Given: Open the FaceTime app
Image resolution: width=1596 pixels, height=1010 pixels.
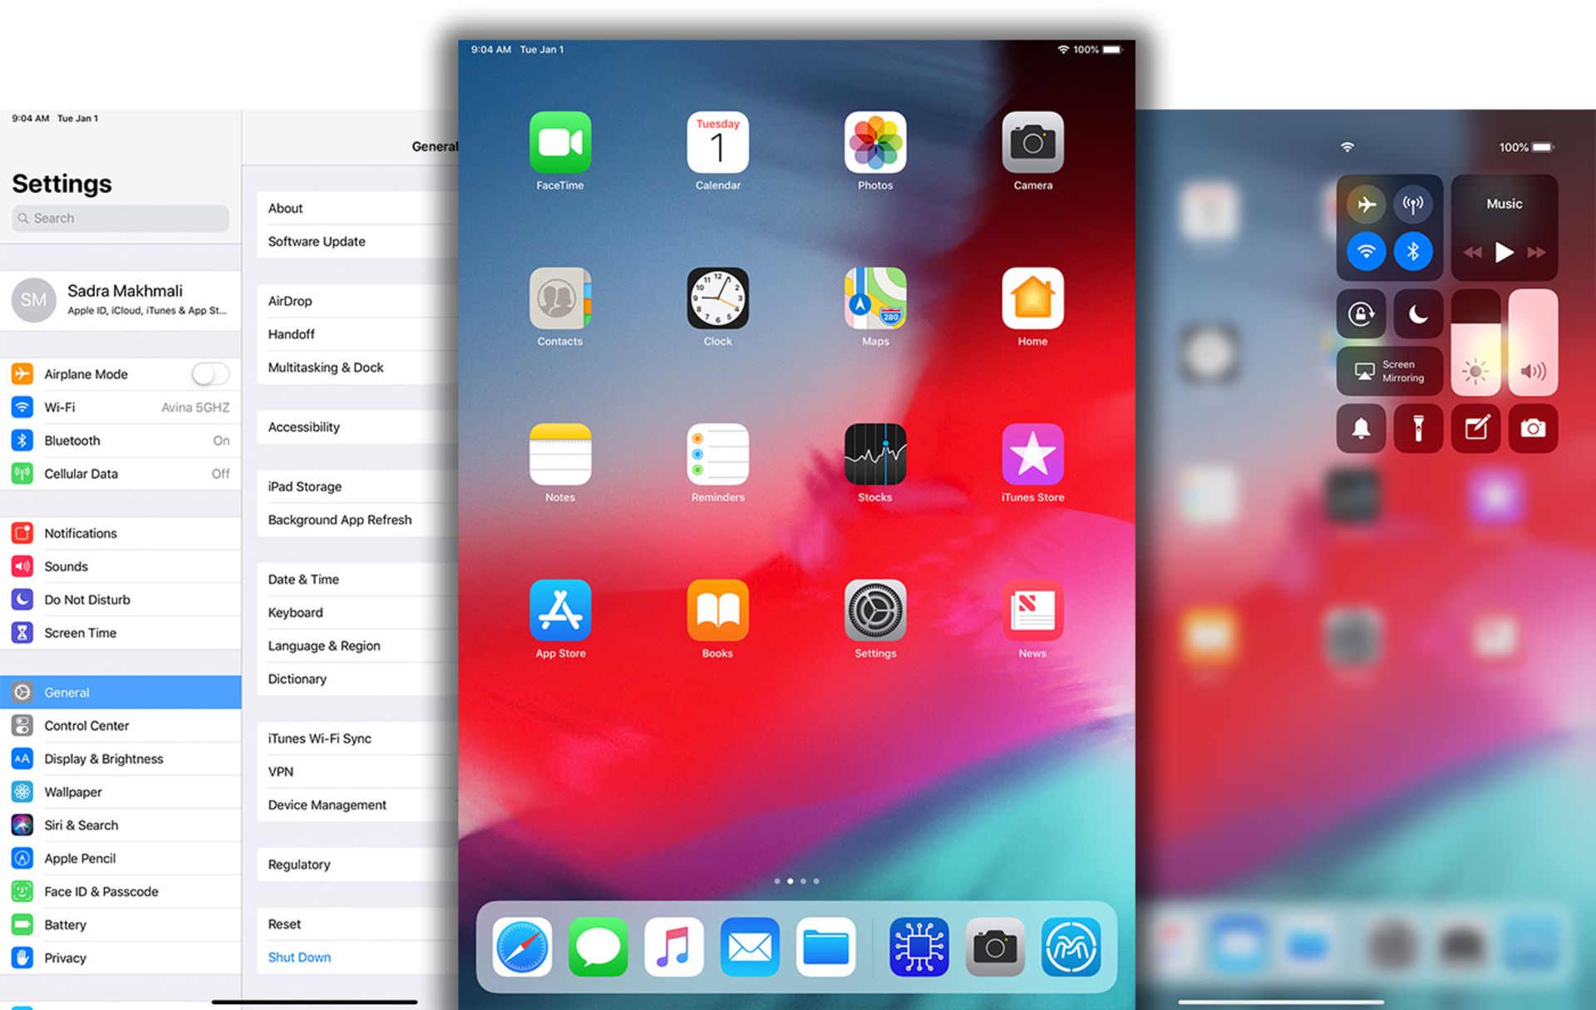Looking at the screenshot, I should pyautogui.click(x=559, y=142).
